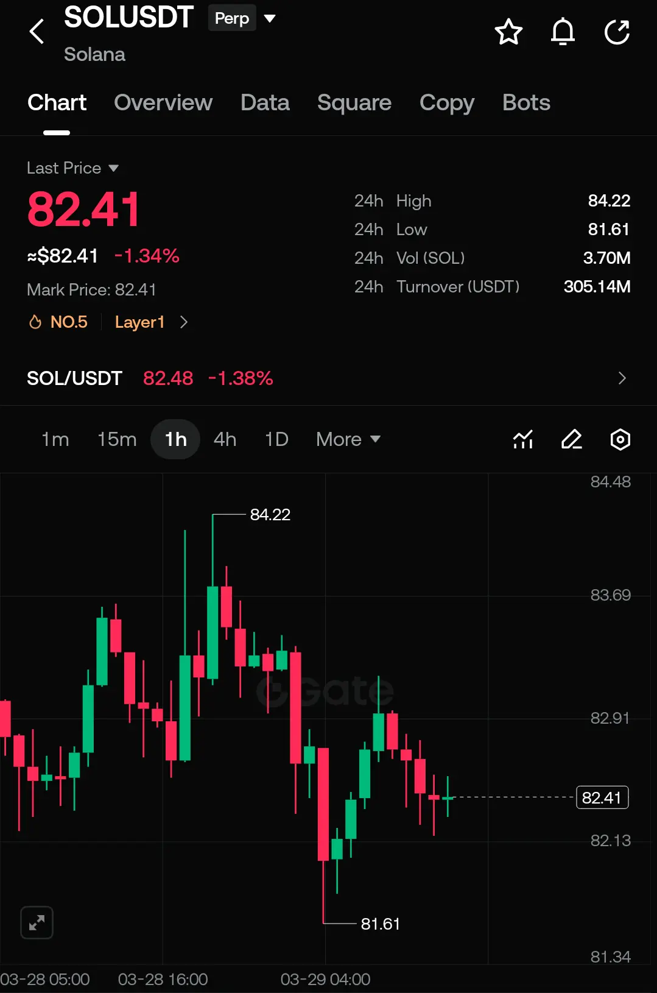
Task: Switch to the Overview tab
Action: pos(163,102)
